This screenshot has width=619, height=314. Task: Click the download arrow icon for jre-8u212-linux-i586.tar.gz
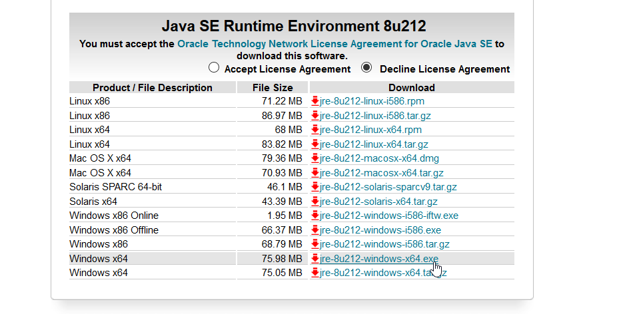click(x=314, y=116)
